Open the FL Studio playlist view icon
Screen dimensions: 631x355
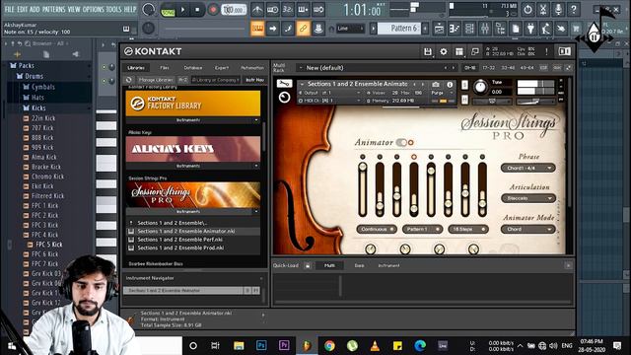pos(440,29)
